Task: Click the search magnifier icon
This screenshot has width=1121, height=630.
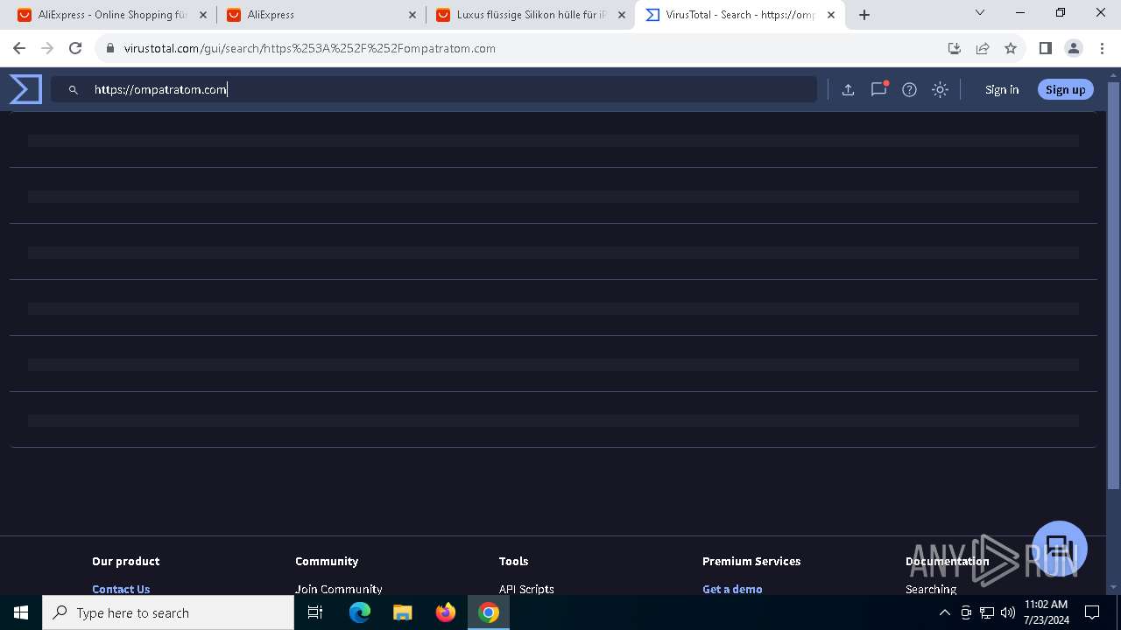Action: [x=74, y=89]
